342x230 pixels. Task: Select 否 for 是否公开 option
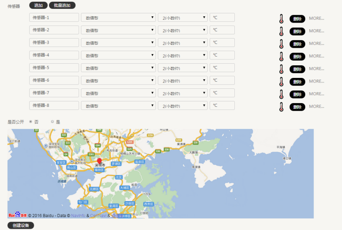[x=31, y=122]
